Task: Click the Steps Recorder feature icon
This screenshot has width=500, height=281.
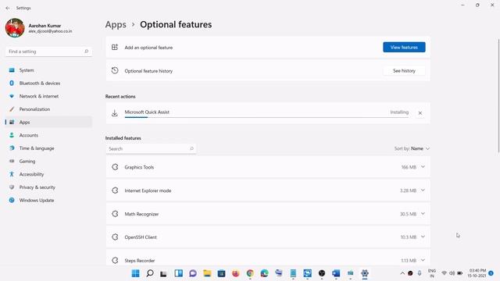Action: click(115, 260)
